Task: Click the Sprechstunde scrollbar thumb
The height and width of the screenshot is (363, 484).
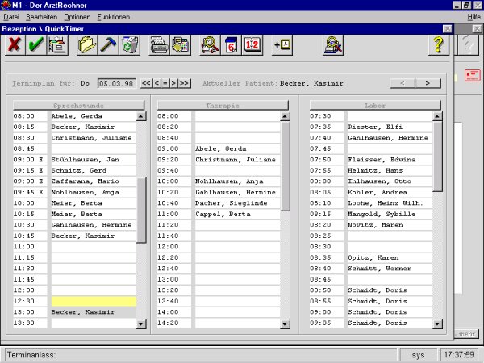Action: tap(141, 211)
